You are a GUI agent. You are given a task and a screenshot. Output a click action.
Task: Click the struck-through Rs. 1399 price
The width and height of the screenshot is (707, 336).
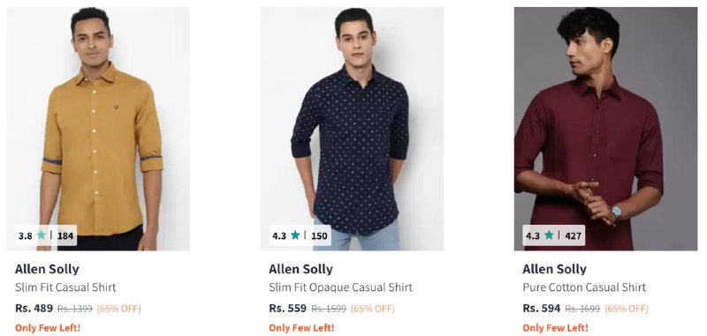click(75, 309)
